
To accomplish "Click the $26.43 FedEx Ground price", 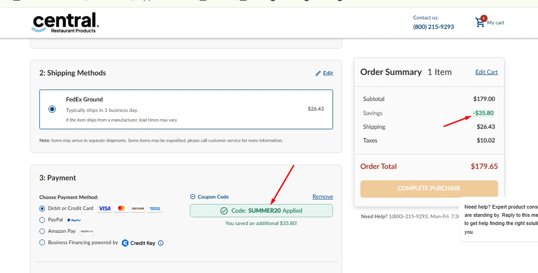I will point(316,109).
